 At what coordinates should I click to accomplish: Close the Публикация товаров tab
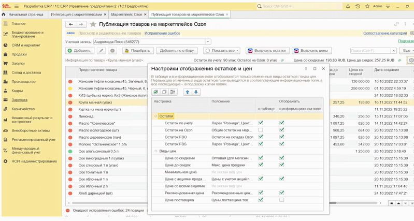[227, 14]
